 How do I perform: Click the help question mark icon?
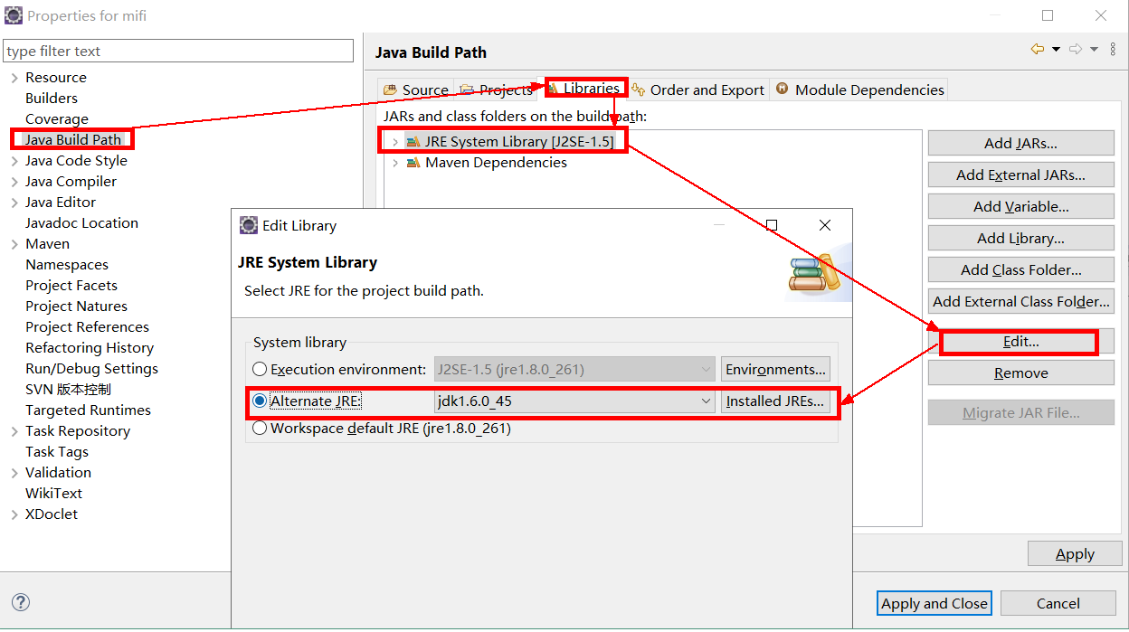pos(21,602)
